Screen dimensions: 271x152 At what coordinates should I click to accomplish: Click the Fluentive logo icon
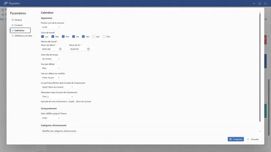[x=6, y=3]
